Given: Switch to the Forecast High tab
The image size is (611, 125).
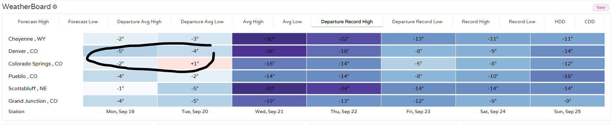Looking at the screenshot, I should click(33, 22).
